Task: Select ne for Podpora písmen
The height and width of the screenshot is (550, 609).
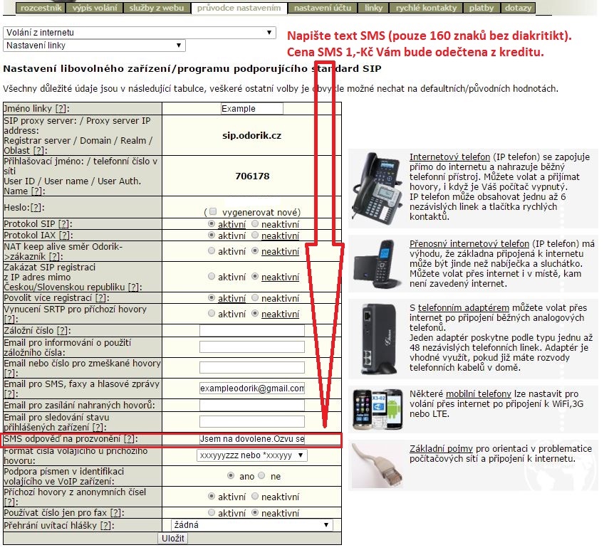Action: (x=261, y=475)
